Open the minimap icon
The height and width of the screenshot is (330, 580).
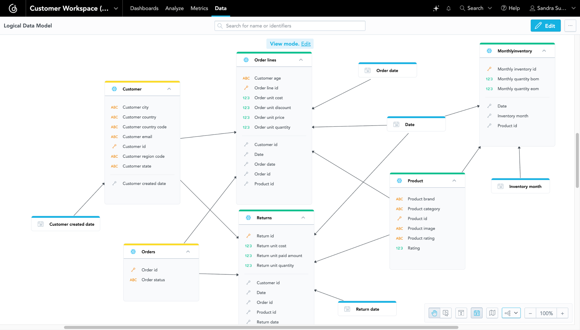tap(492, 313)
